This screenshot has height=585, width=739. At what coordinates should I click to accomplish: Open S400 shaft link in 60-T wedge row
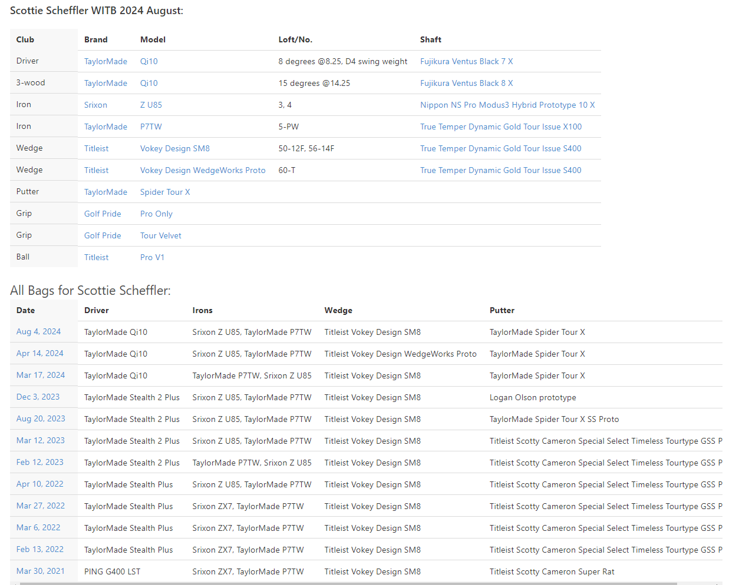[x=500, y=170]
